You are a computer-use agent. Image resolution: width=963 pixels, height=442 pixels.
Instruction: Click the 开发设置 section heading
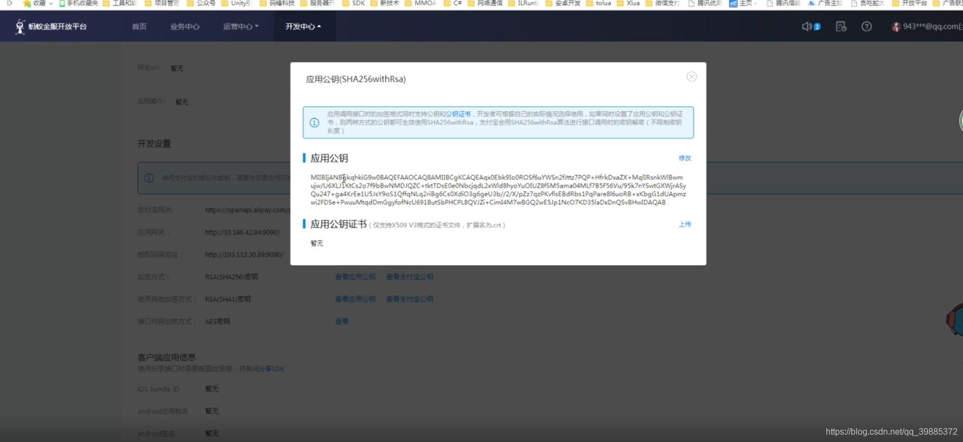coord(154,143)
